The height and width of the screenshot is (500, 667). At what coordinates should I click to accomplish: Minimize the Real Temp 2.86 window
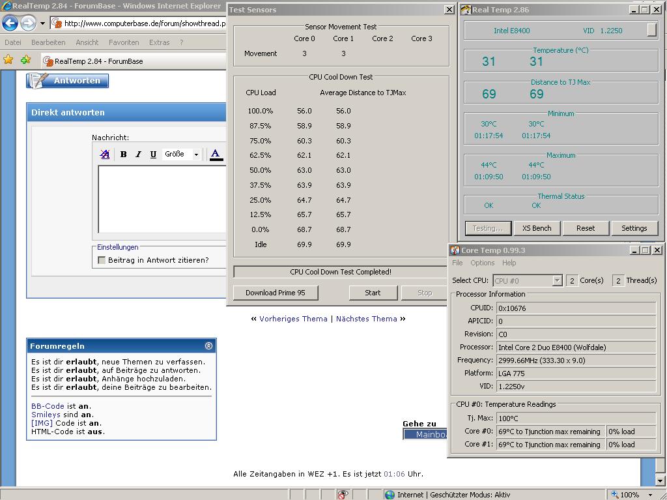pyautogui.click(x=634, y=9)
